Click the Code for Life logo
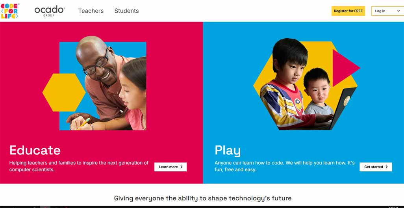Viewport: 404px width, 208px height. (10, 11)
